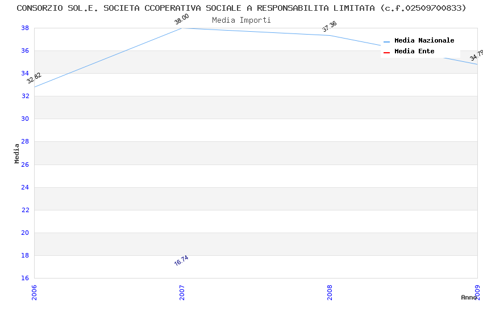Click the 'Media Ente' legend label
Screen dimensions: 483x312
[414, 51]
